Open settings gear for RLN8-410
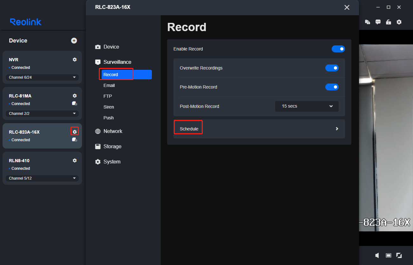 tap(75, 161)
